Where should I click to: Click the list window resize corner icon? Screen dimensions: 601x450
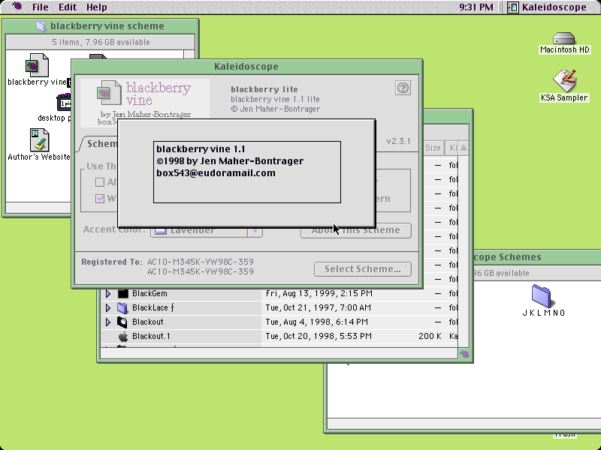point(464,354)
